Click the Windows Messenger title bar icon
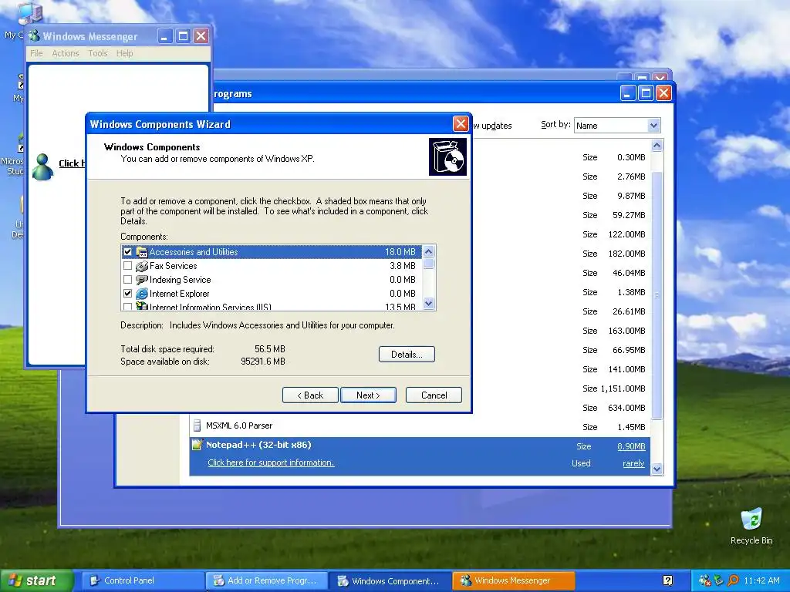Image resolution: width=790 pixels, height=592 pixels. pyautogui.click(x=34, y=35)
